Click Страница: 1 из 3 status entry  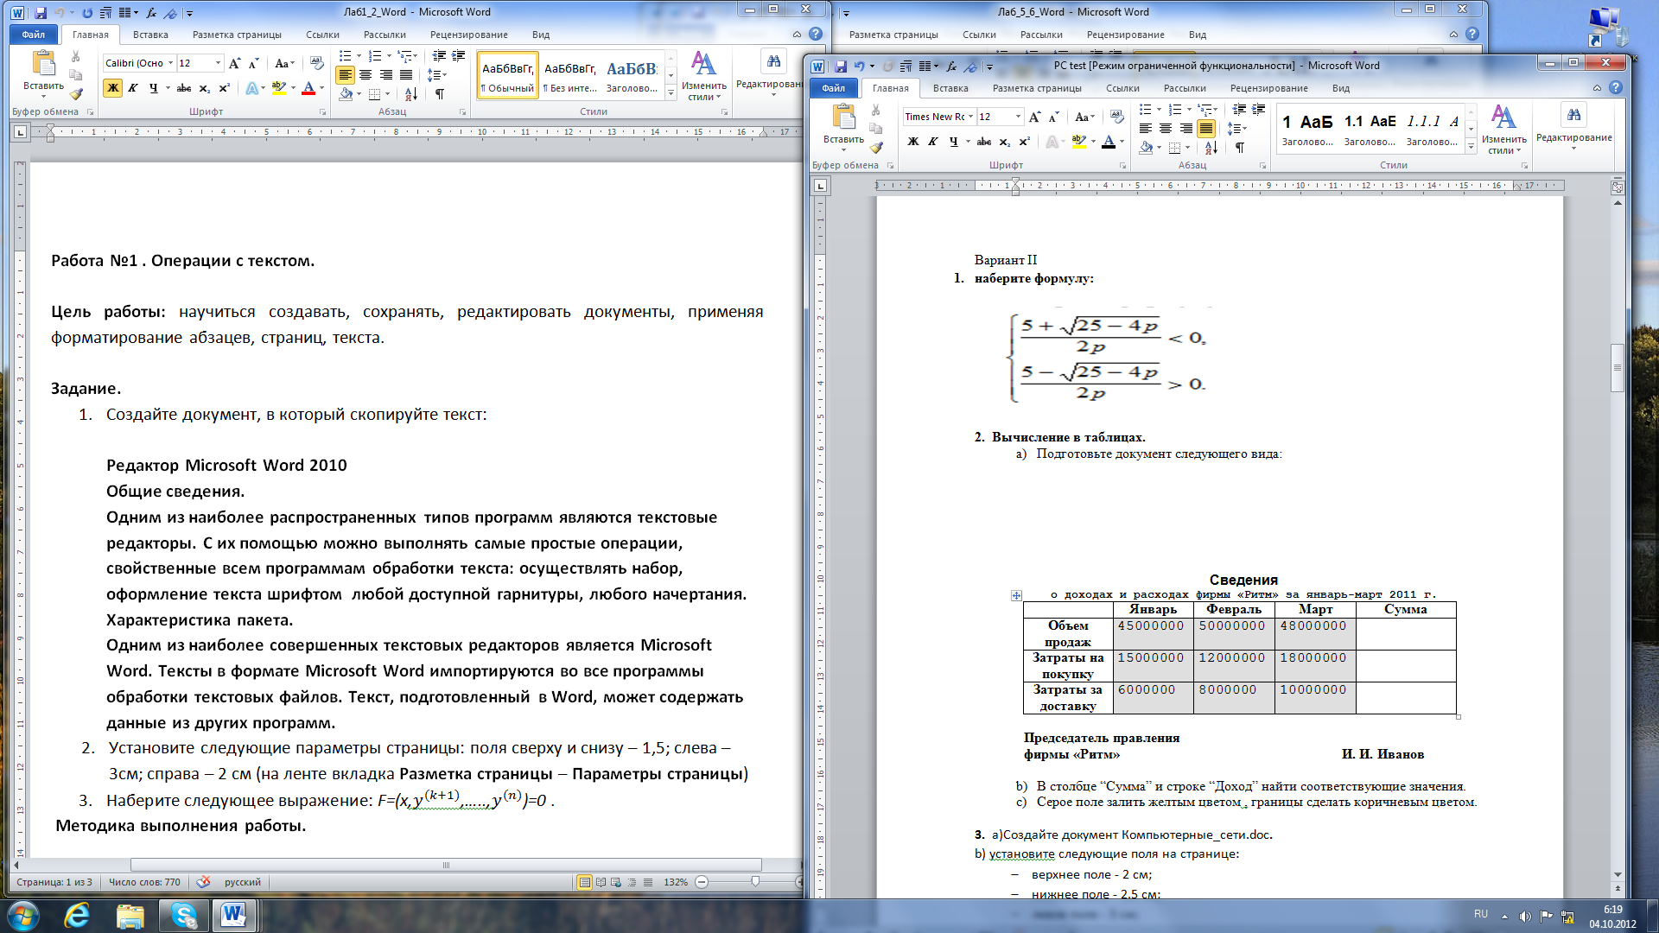[56, 882]
